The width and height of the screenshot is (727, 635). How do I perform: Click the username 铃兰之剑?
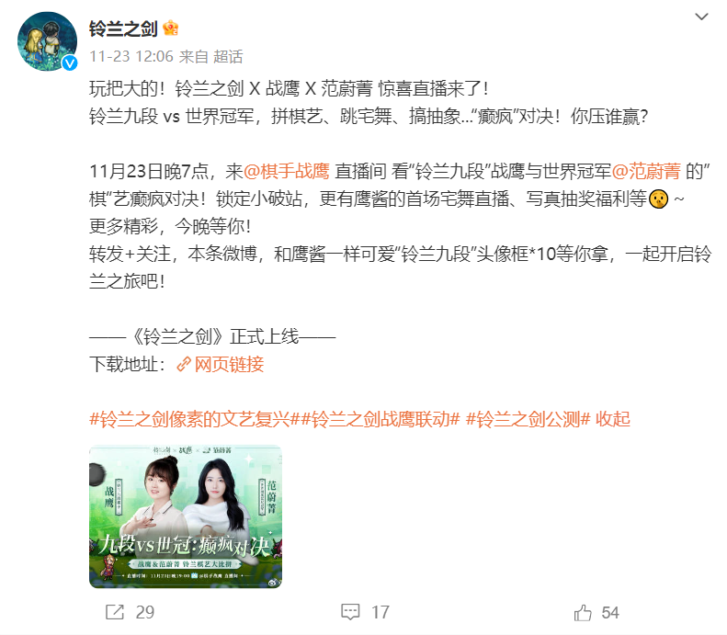[x=123, y=28]
